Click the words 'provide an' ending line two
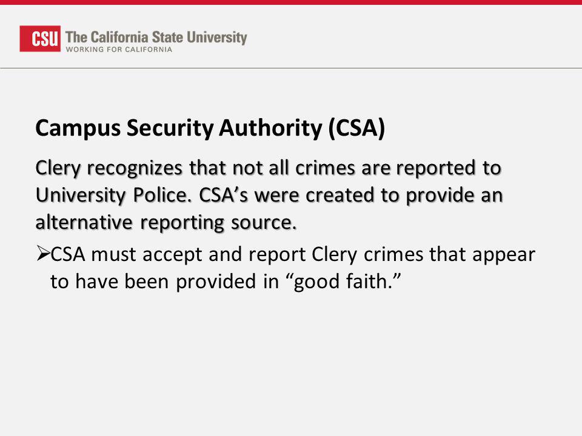Screen dimensions: 582x436 tap(454, 196)
